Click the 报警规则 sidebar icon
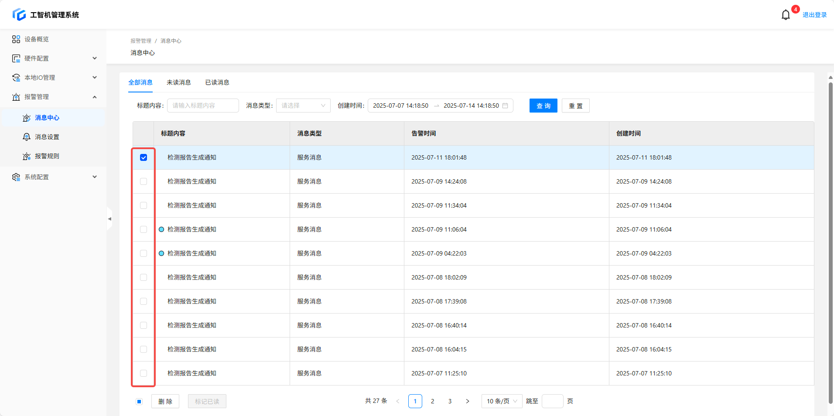This screenshot has height=416, width=834. pos(27,156)
